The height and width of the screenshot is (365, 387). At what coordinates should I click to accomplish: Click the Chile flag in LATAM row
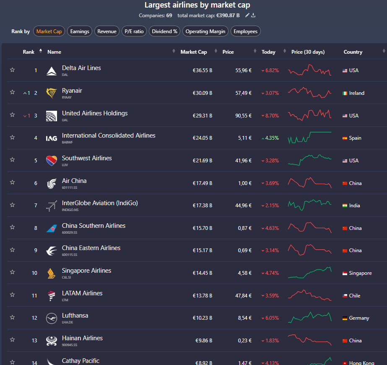click(x=345, y=296)
